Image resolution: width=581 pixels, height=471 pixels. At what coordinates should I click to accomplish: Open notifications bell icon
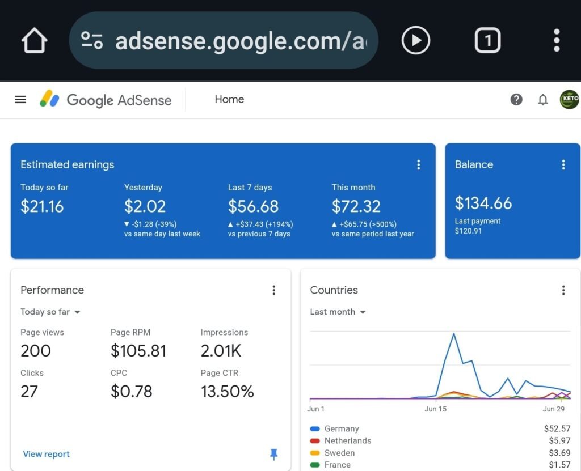(x=543, y=99)
